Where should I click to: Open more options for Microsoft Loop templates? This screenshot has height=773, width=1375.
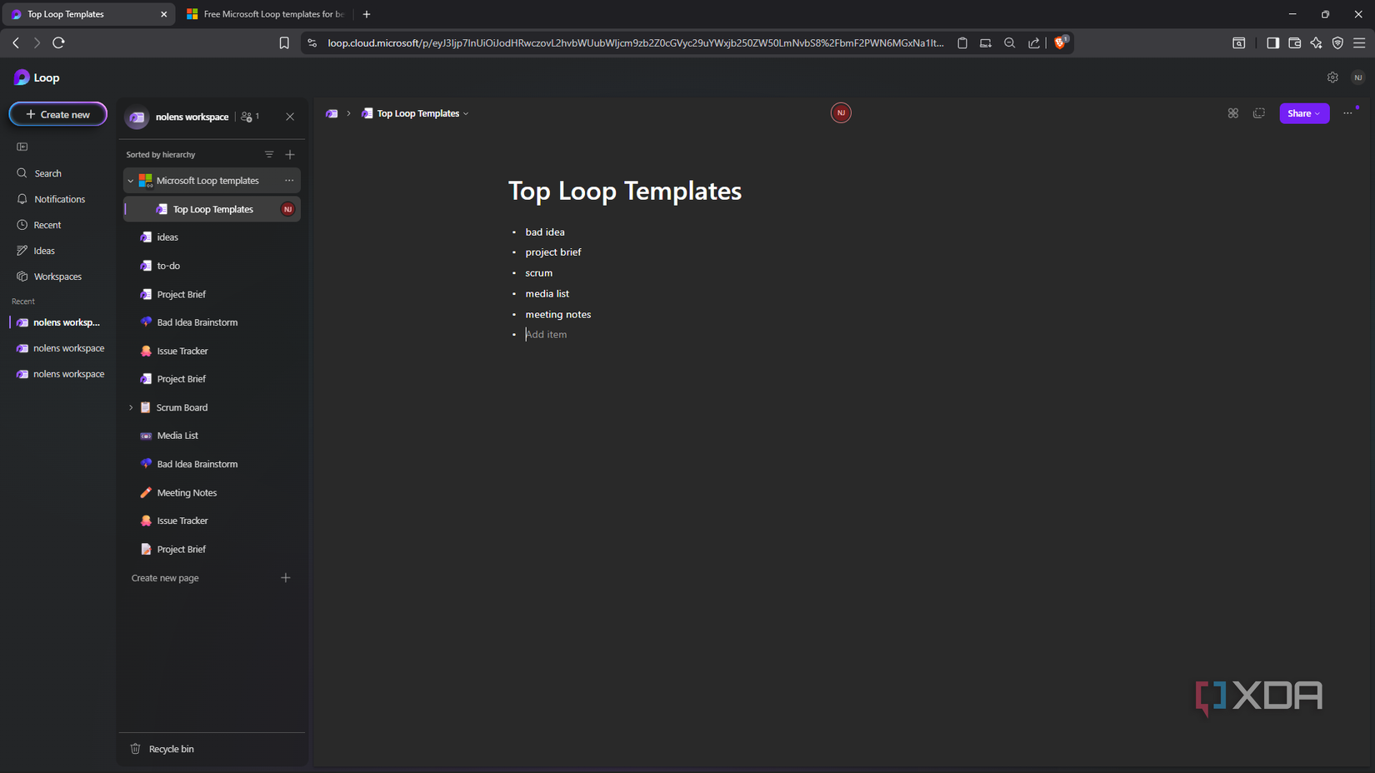289,180
